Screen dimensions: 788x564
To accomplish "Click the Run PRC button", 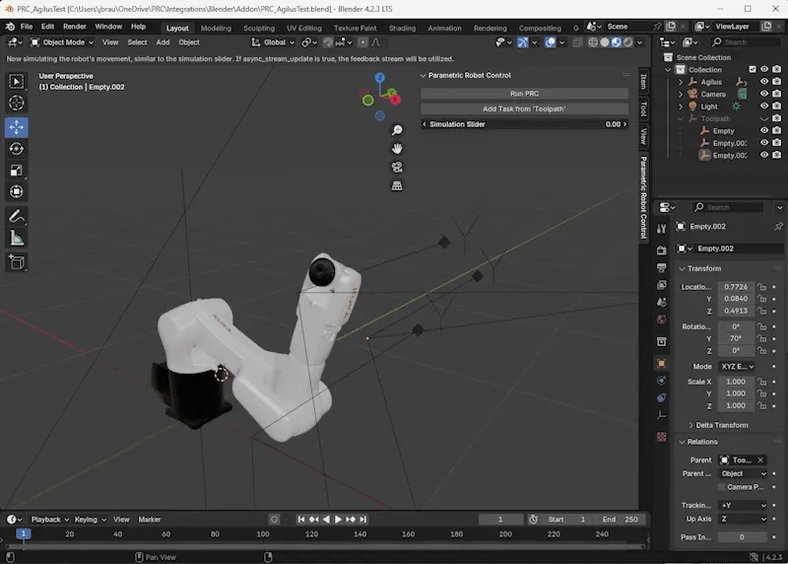I will tap(524, 94).
